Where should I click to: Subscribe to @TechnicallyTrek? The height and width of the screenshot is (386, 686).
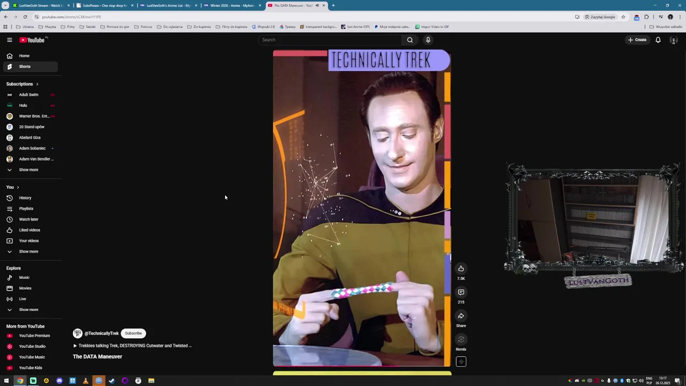pos(133,333)
